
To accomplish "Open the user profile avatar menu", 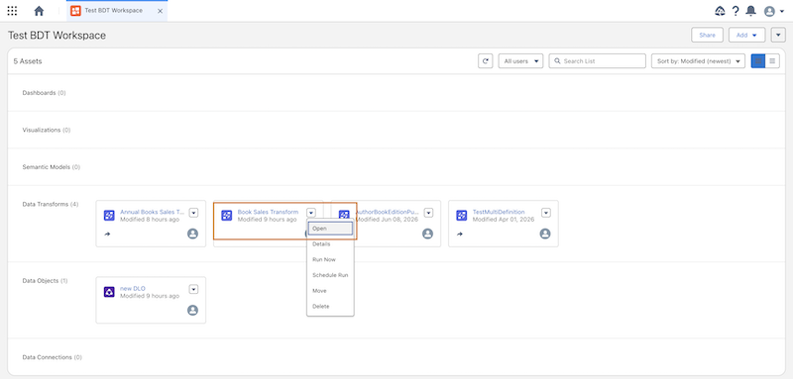I will tap(774, 11).
